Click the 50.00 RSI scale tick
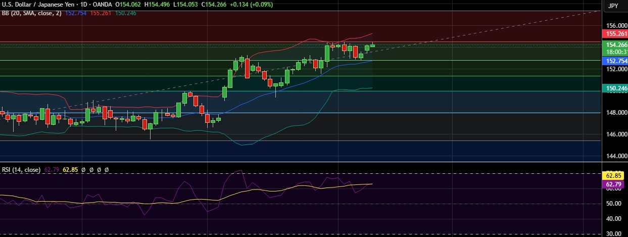The image size is (628, 237). click(x=613, y=204)
